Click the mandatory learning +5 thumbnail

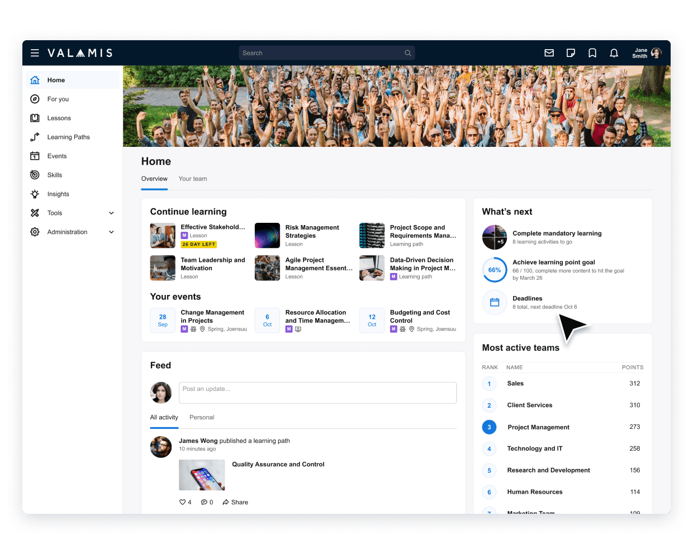coord(495,237)
